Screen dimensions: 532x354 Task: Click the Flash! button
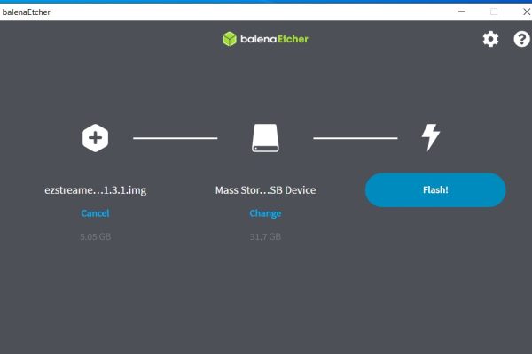[x=435, y=190]
